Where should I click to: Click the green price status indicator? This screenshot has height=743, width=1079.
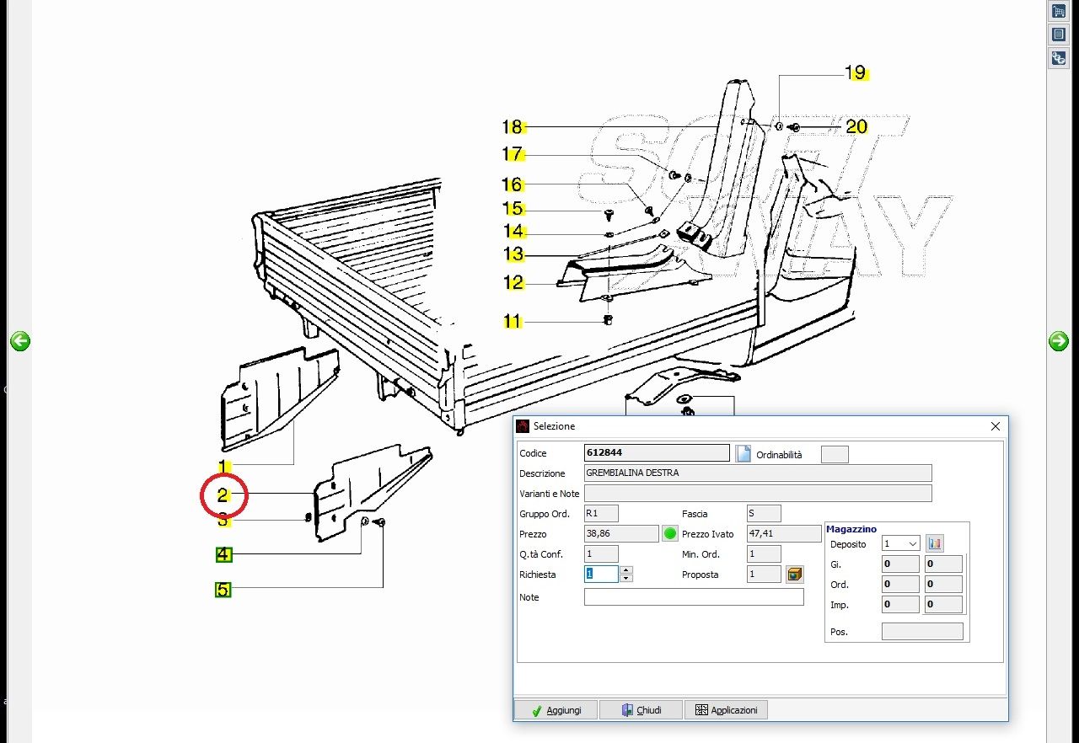(670, 533)
